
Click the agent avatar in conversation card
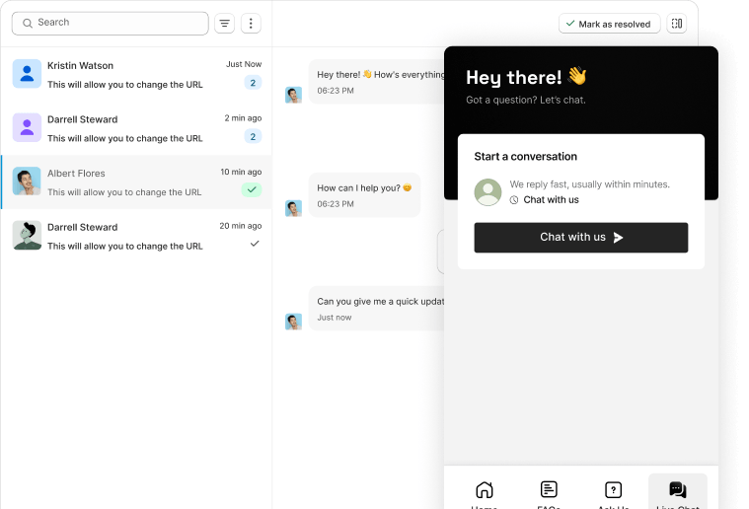pos(487,191)
